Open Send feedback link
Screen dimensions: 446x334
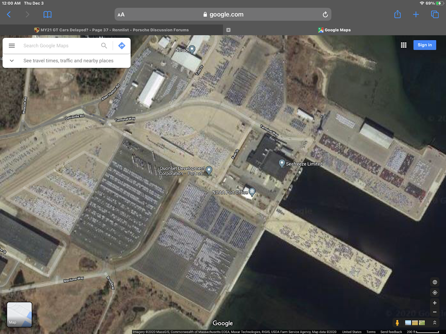pyautogui.click(x=391, y=332)
